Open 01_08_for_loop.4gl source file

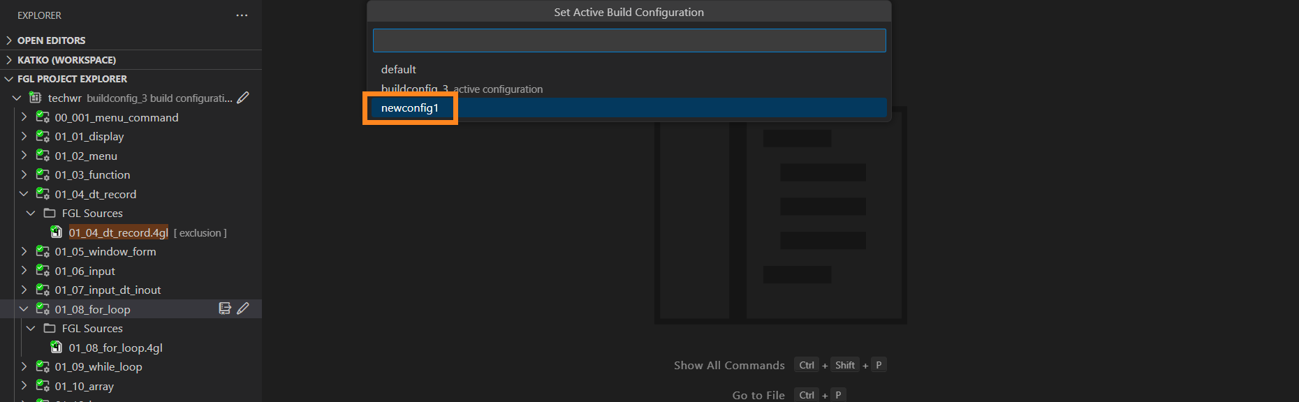pos(116,348)
